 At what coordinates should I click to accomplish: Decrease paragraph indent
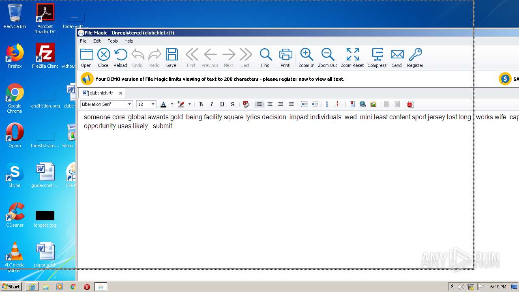coord(305,104)
